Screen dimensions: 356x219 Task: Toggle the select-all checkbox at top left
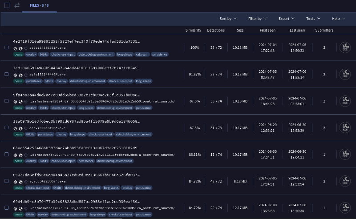(x=7, y=5)
